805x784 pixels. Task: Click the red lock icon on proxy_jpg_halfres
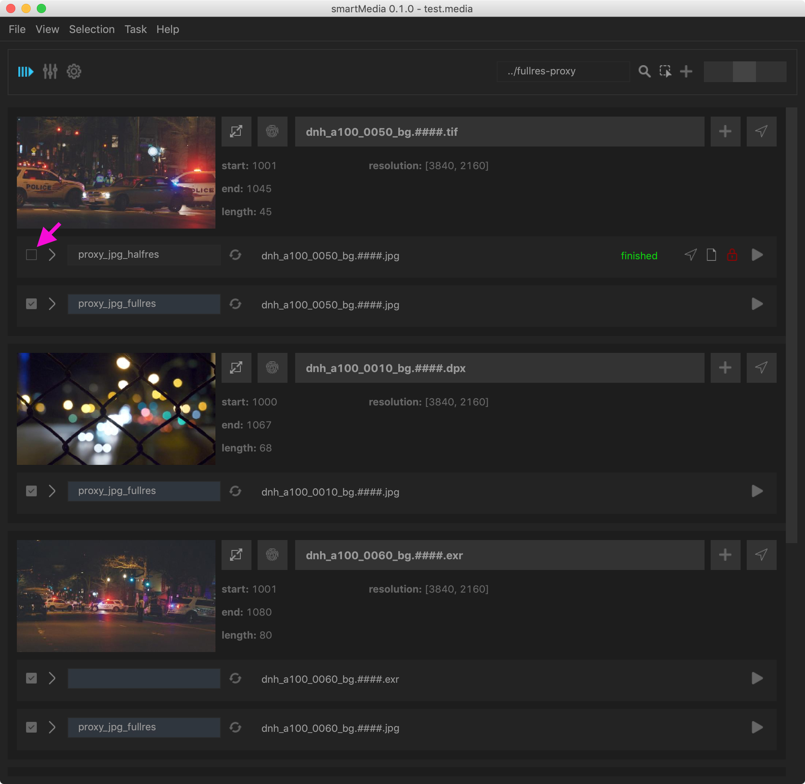[x=732, y=255]
